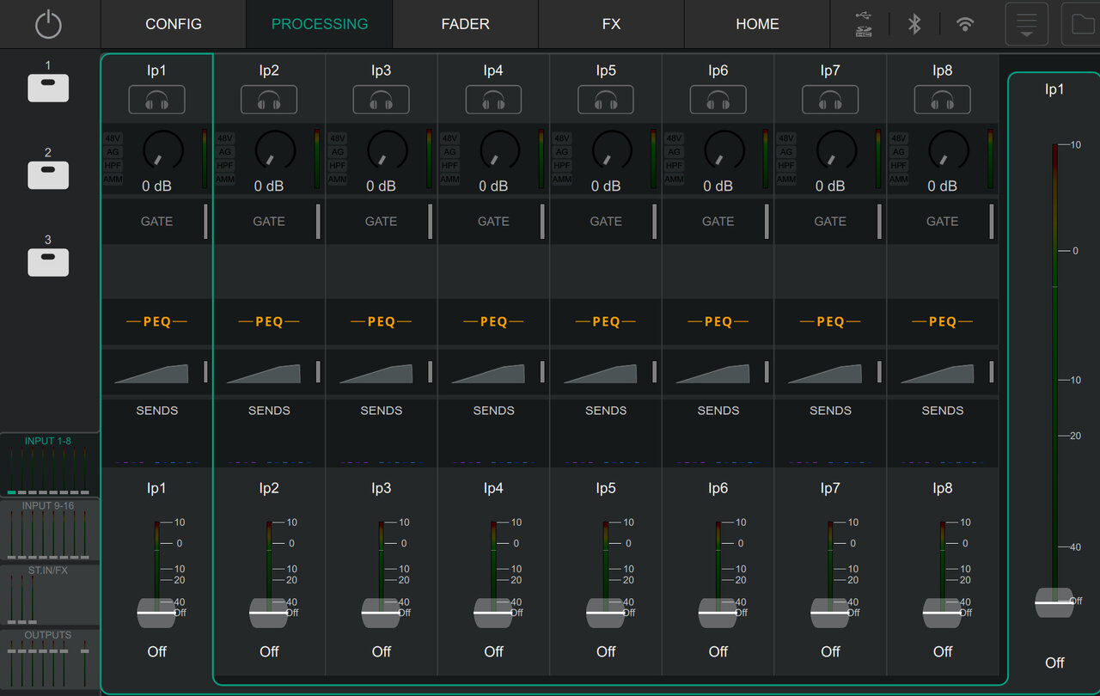Open the folder icon in top bar
The width and height of the screenshot is (1100, 696).
[x=1081, y=24]
